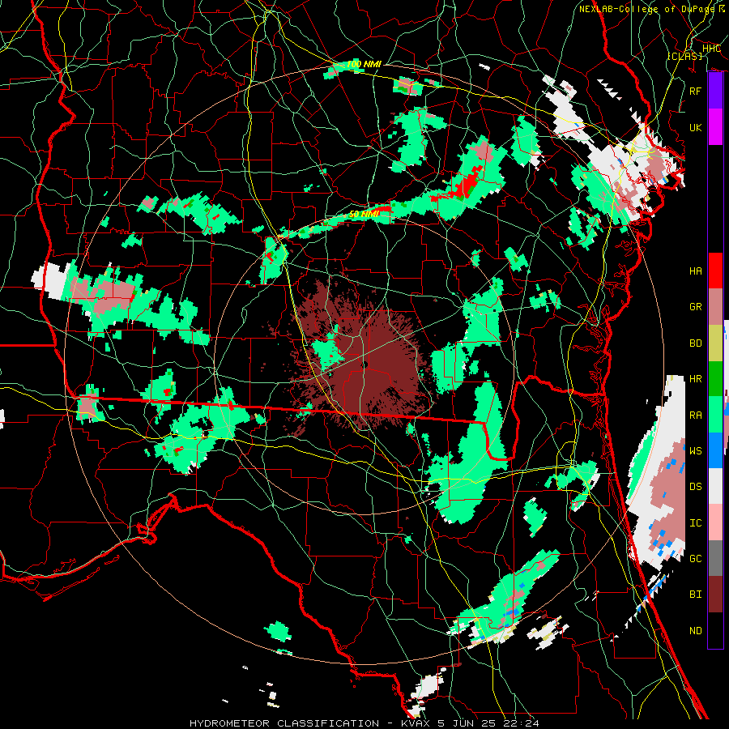The height and width of the screenshot is (729, 729).
Task: Click the WS blue legend swatch
Action: (x=715, y=450)
